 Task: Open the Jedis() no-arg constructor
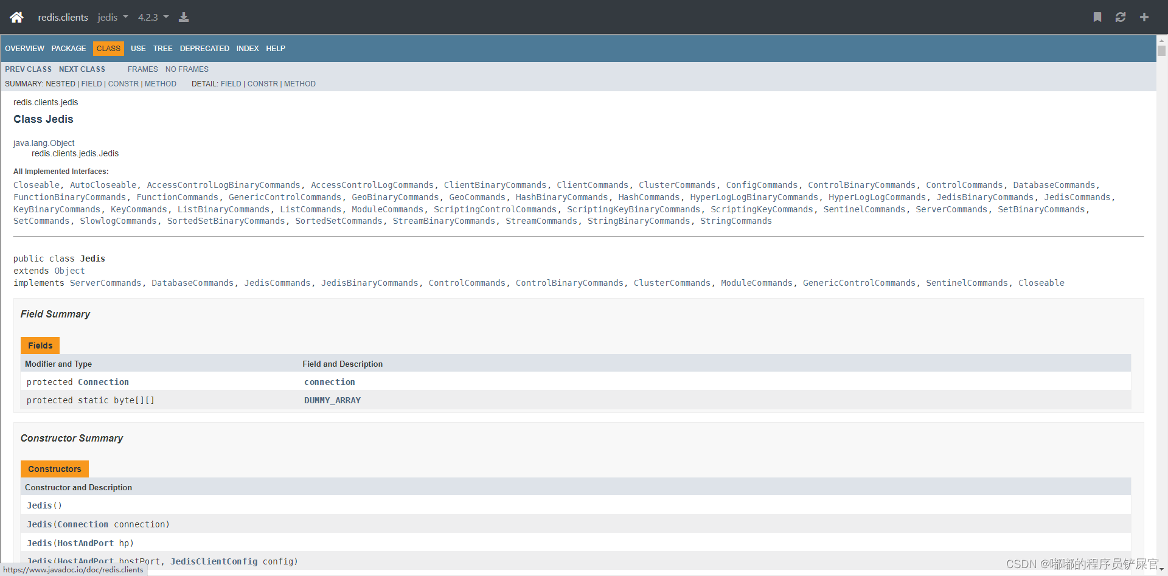(40, 506)
